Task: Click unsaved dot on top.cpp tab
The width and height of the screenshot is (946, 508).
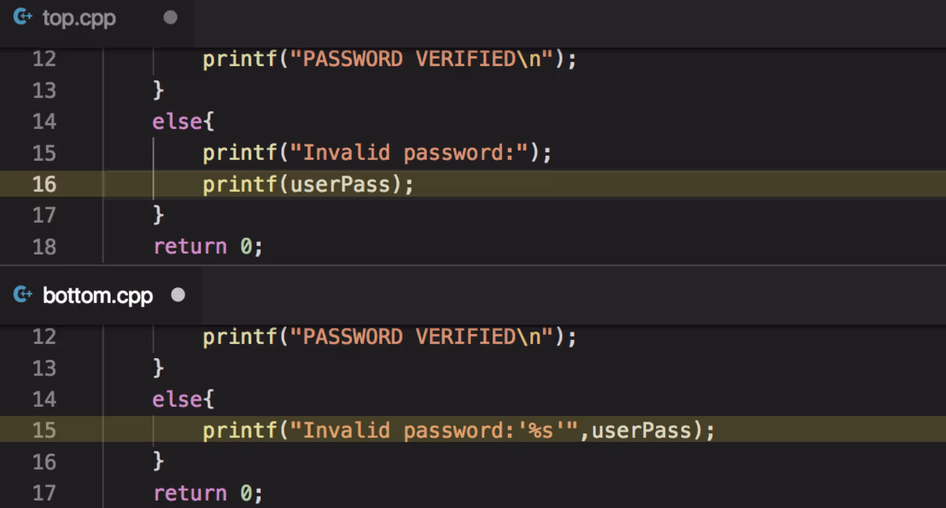Action: [170, 18]
